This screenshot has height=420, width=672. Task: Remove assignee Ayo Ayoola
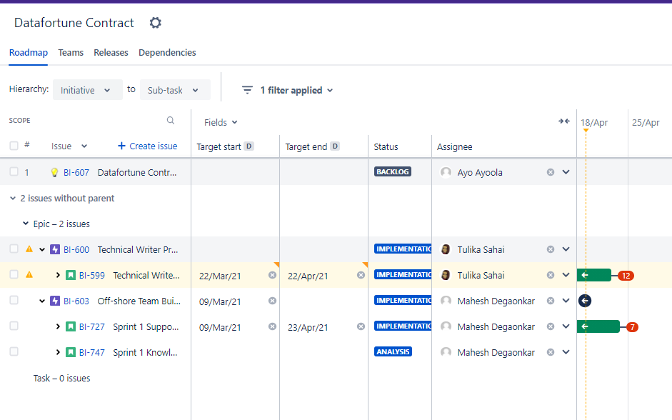pos(551,172)
